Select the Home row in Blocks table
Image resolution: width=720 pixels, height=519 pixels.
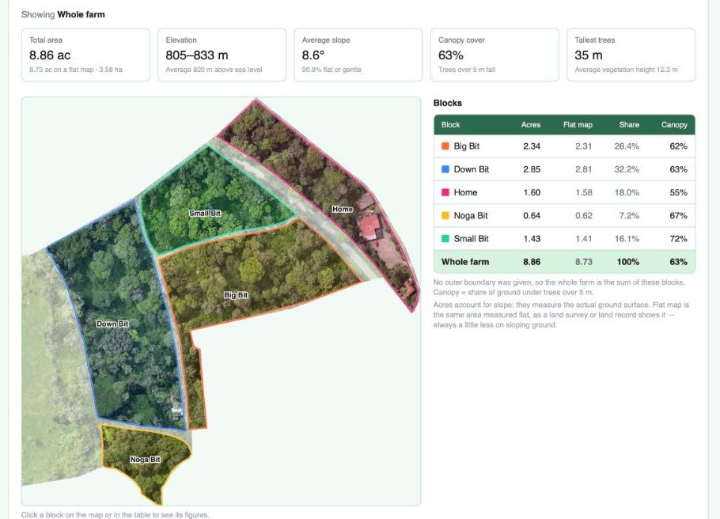[x=564, y=192]
